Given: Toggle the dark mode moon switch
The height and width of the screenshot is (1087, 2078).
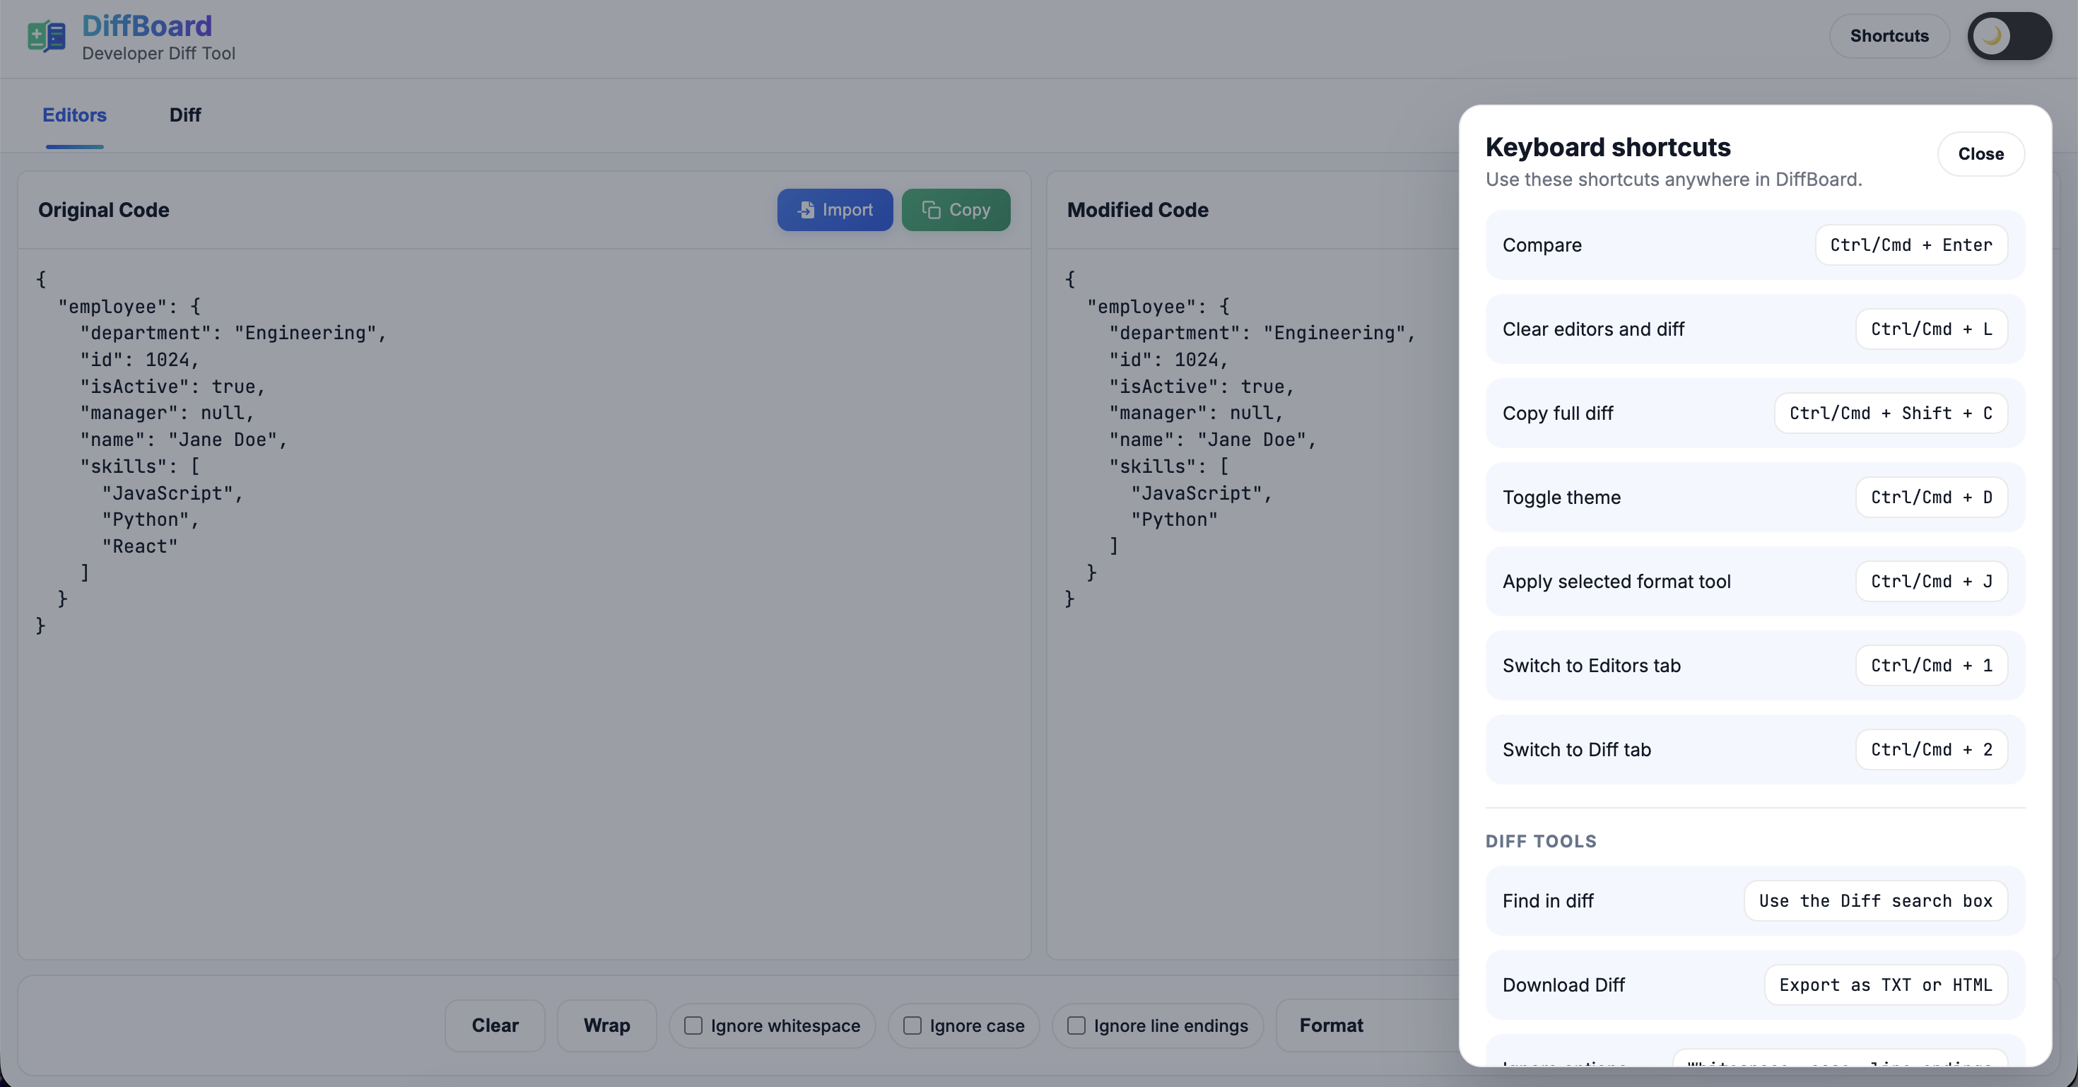Looking at the screenshot, I should tap(2009, 35).
